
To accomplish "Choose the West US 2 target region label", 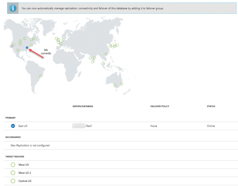I will click(25, 173).
